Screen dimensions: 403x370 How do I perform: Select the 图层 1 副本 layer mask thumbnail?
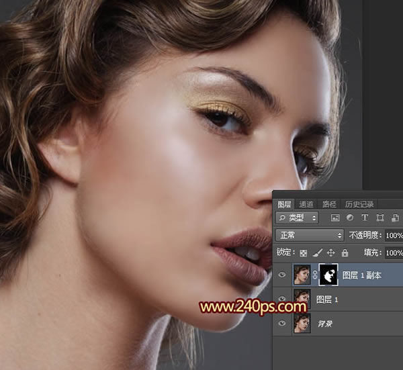pyautogui.click(x=328, y=275)
